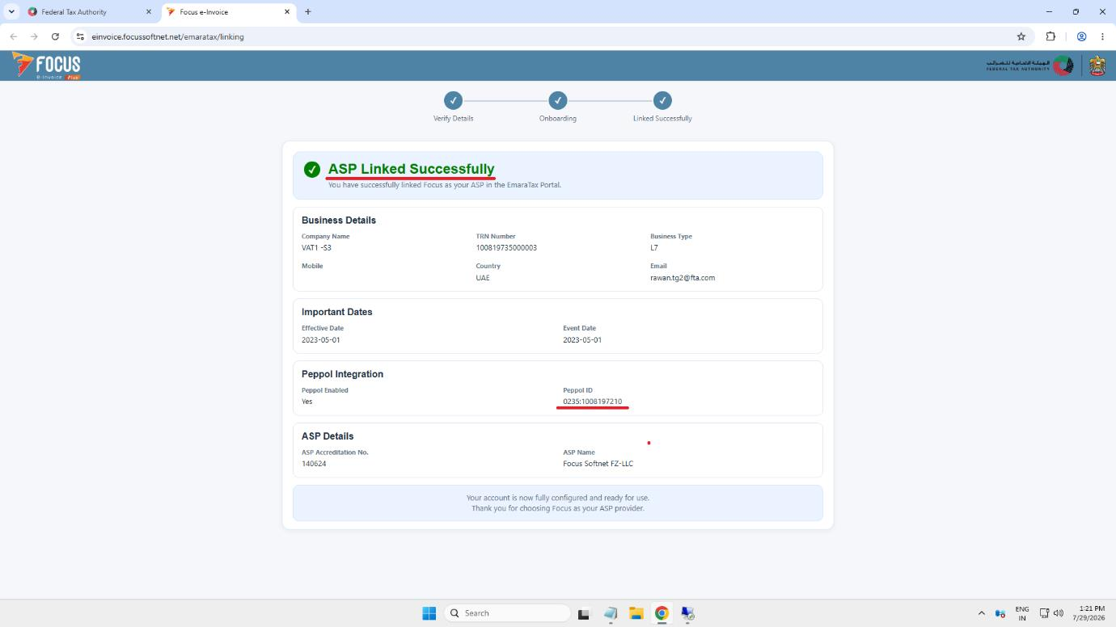
Task: Click the Verify Details step checkmark
Action: [453, 100]
